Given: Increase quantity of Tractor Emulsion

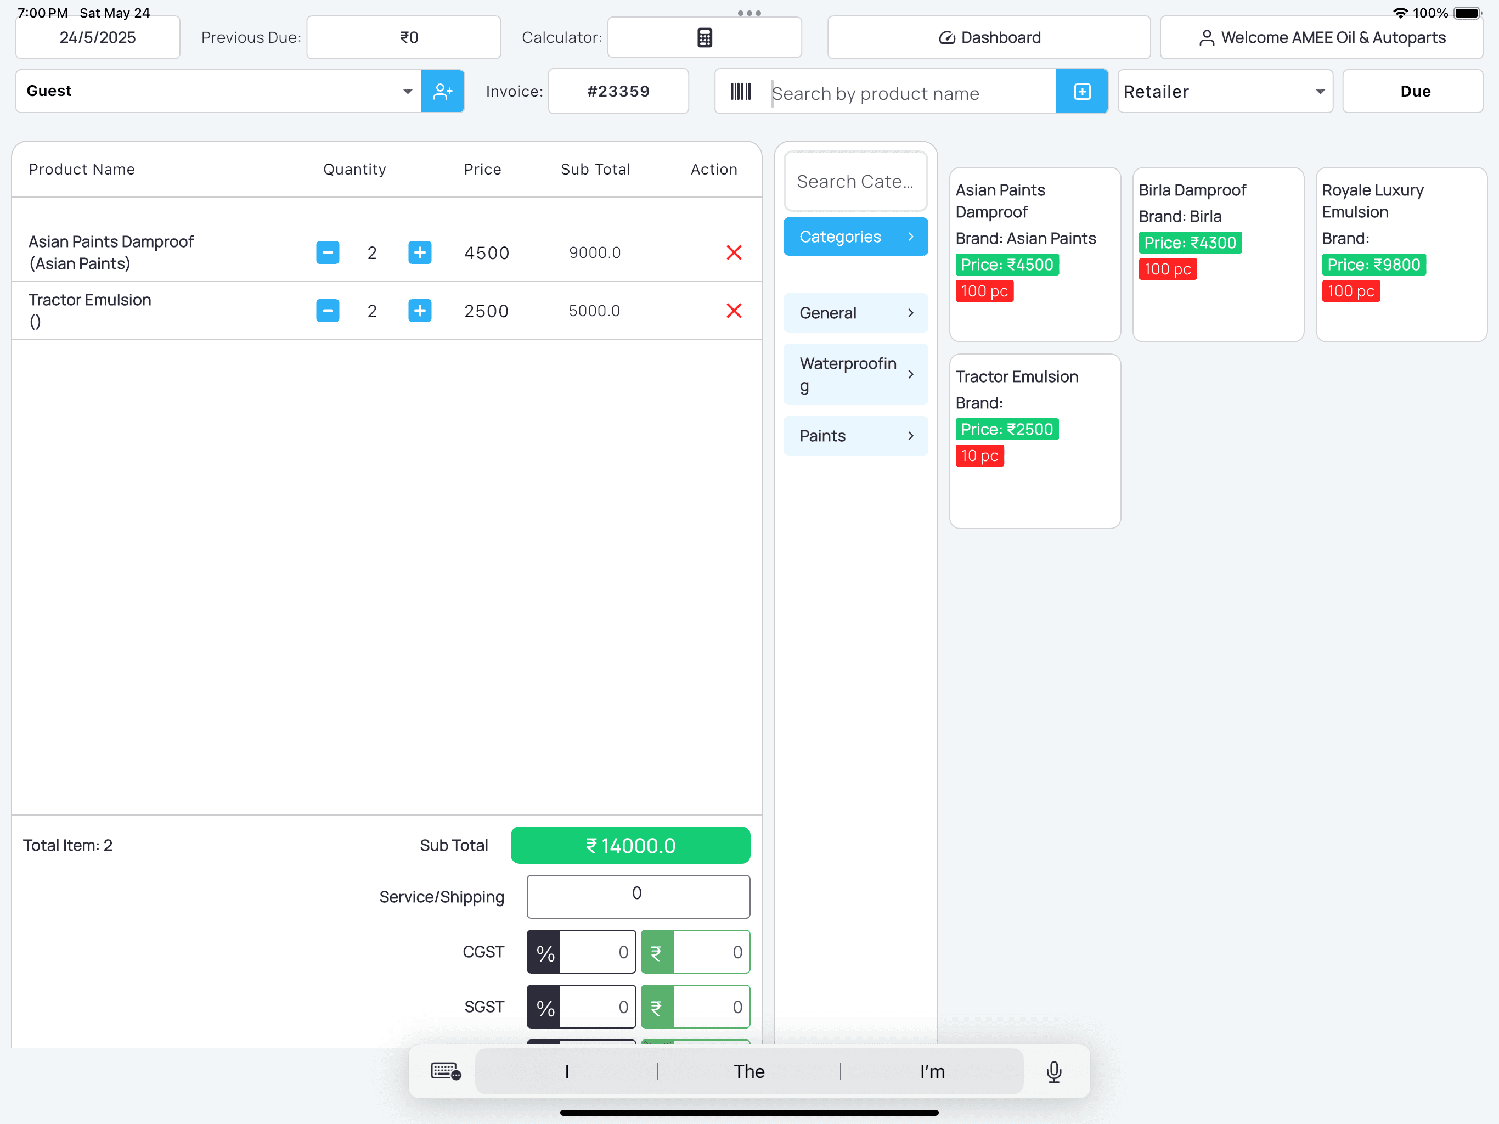Looking at the screenshot, I should (420, 311).
